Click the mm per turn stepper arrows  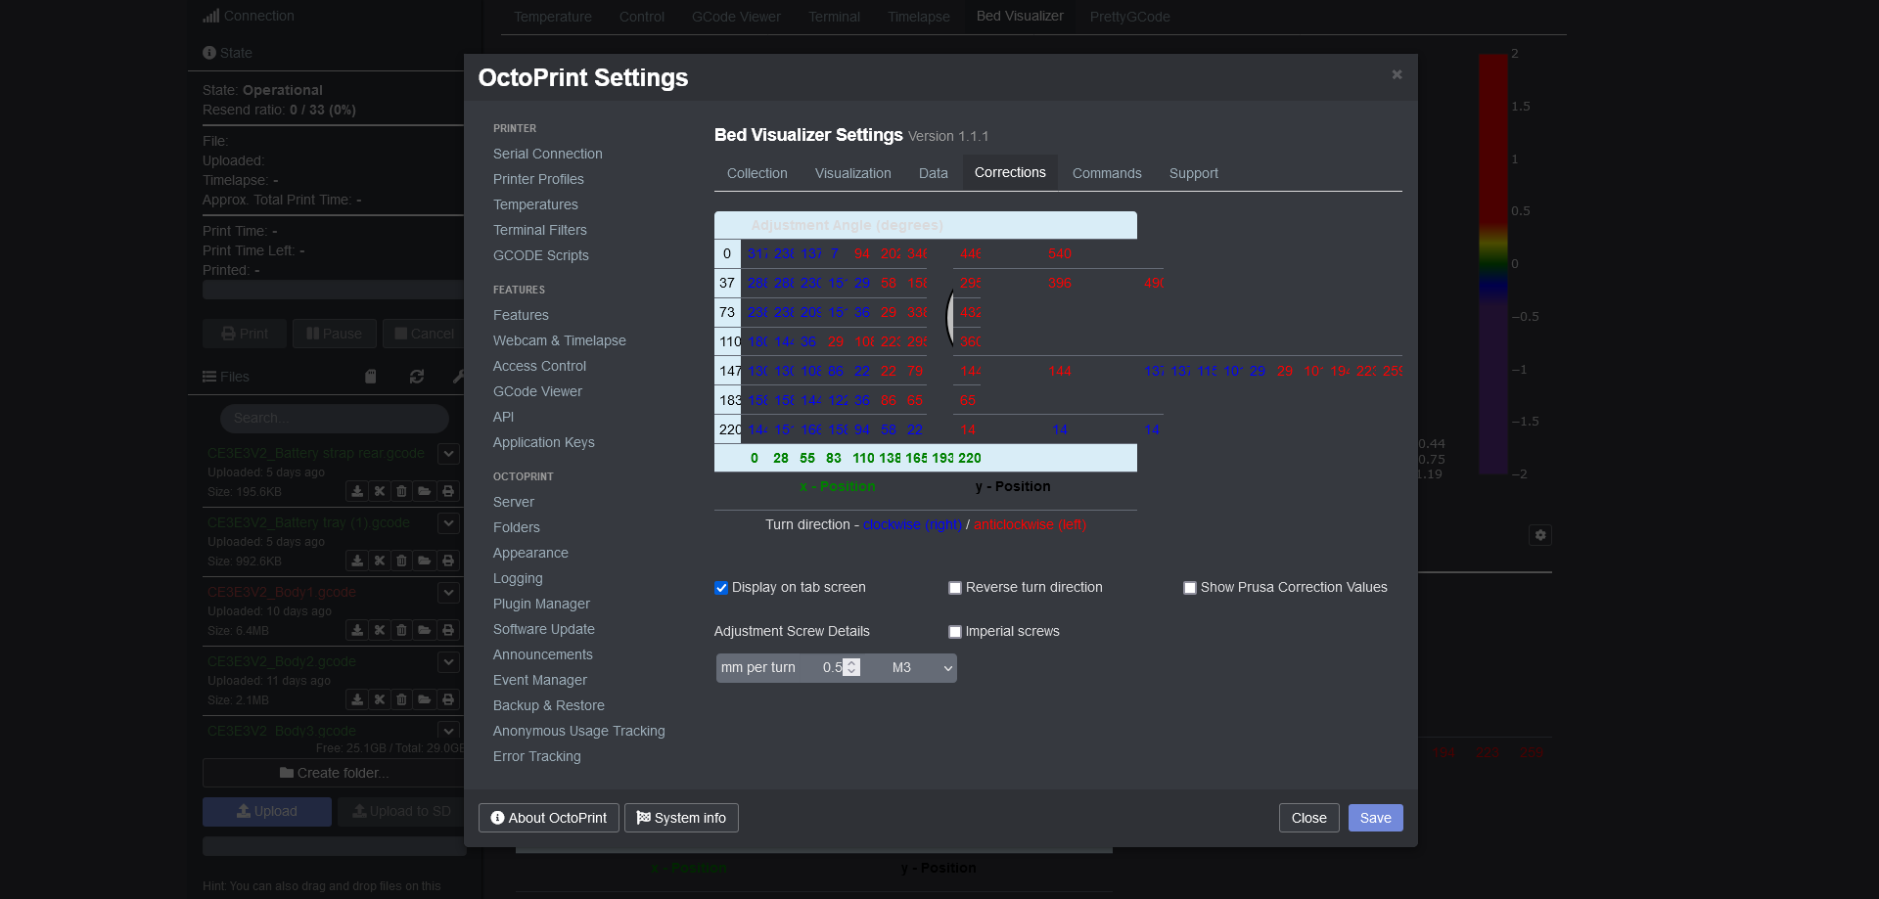[851, 667]
